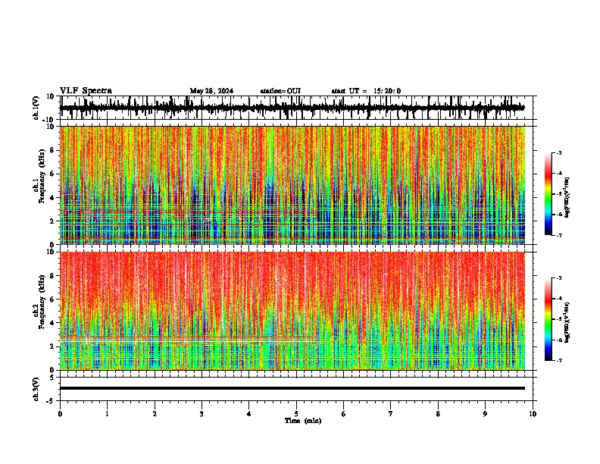The height and width of the screenshot is (464, 600).
Task: Click the "Time (min)" axis label
Action: [303, 421]
